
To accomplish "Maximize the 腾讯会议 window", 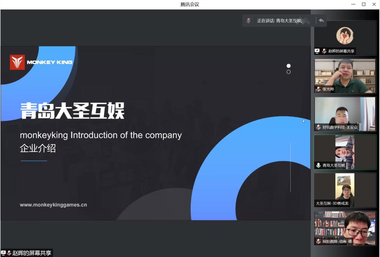I will click(364, 4).
